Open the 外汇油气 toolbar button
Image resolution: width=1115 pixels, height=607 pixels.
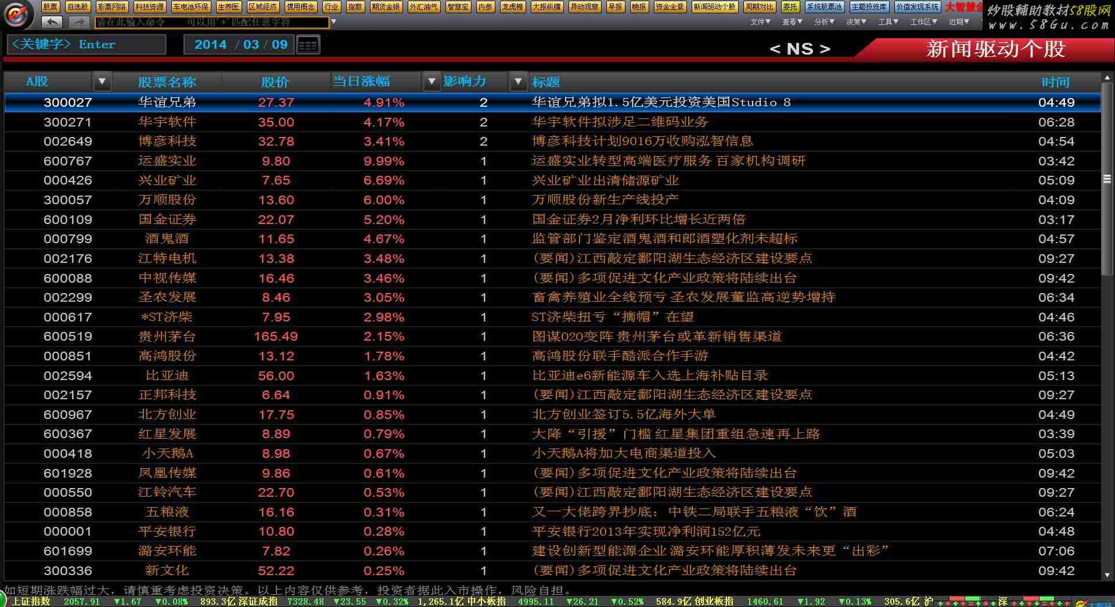424,7
